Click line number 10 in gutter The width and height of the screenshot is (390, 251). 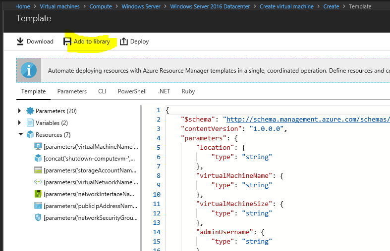point(157,195)
